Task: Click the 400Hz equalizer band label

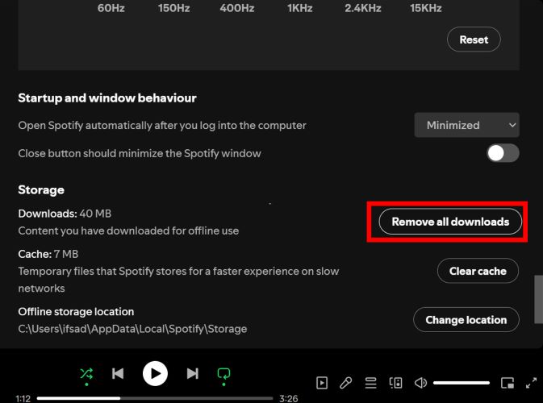Action: coord(237,8)
